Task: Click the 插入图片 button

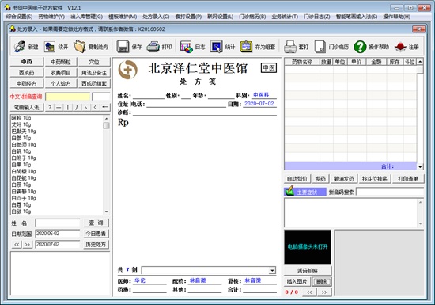Action: pos(297,282)
